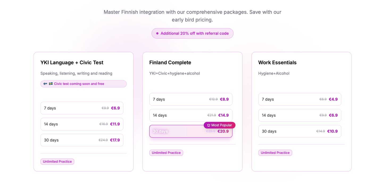Screen dimensions: 383x182
Task: Choose Finland Complete 14 days option
Action: [191, 115]
